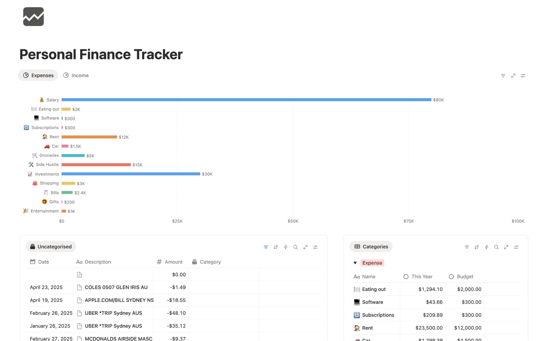Image resolution: width=547 pixels, height=341 pixels.
Task: Edit the Eating out budget amount cell
Action: point(470,289)
